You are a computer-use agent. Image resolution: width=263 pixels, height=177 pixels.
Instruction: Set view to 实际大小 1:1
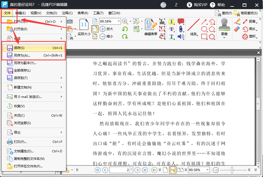(84, 27)
